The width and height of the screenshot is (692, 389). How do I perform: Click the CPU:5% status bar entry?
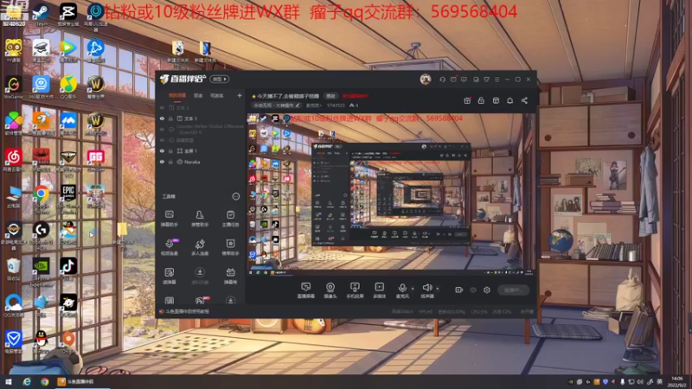tap(479, 311)
